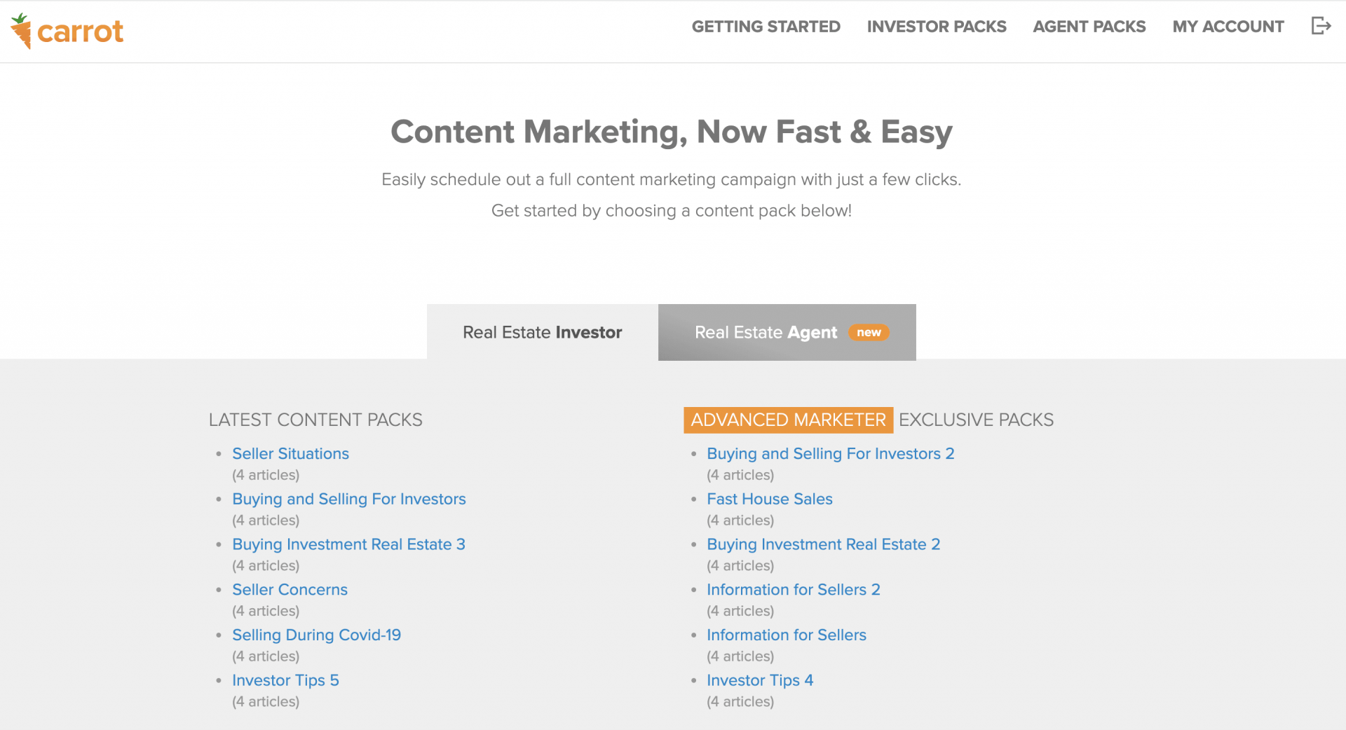Open the Investor Tips 5 pack
The width and height of the screenshot is (1346, 730).
(285, 680)
